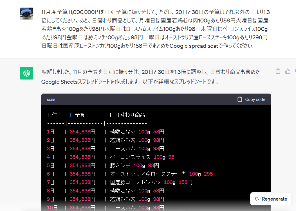296x211 pixels.
Task: Copy the response using the clipboard icon
Action: coord(278,71)
